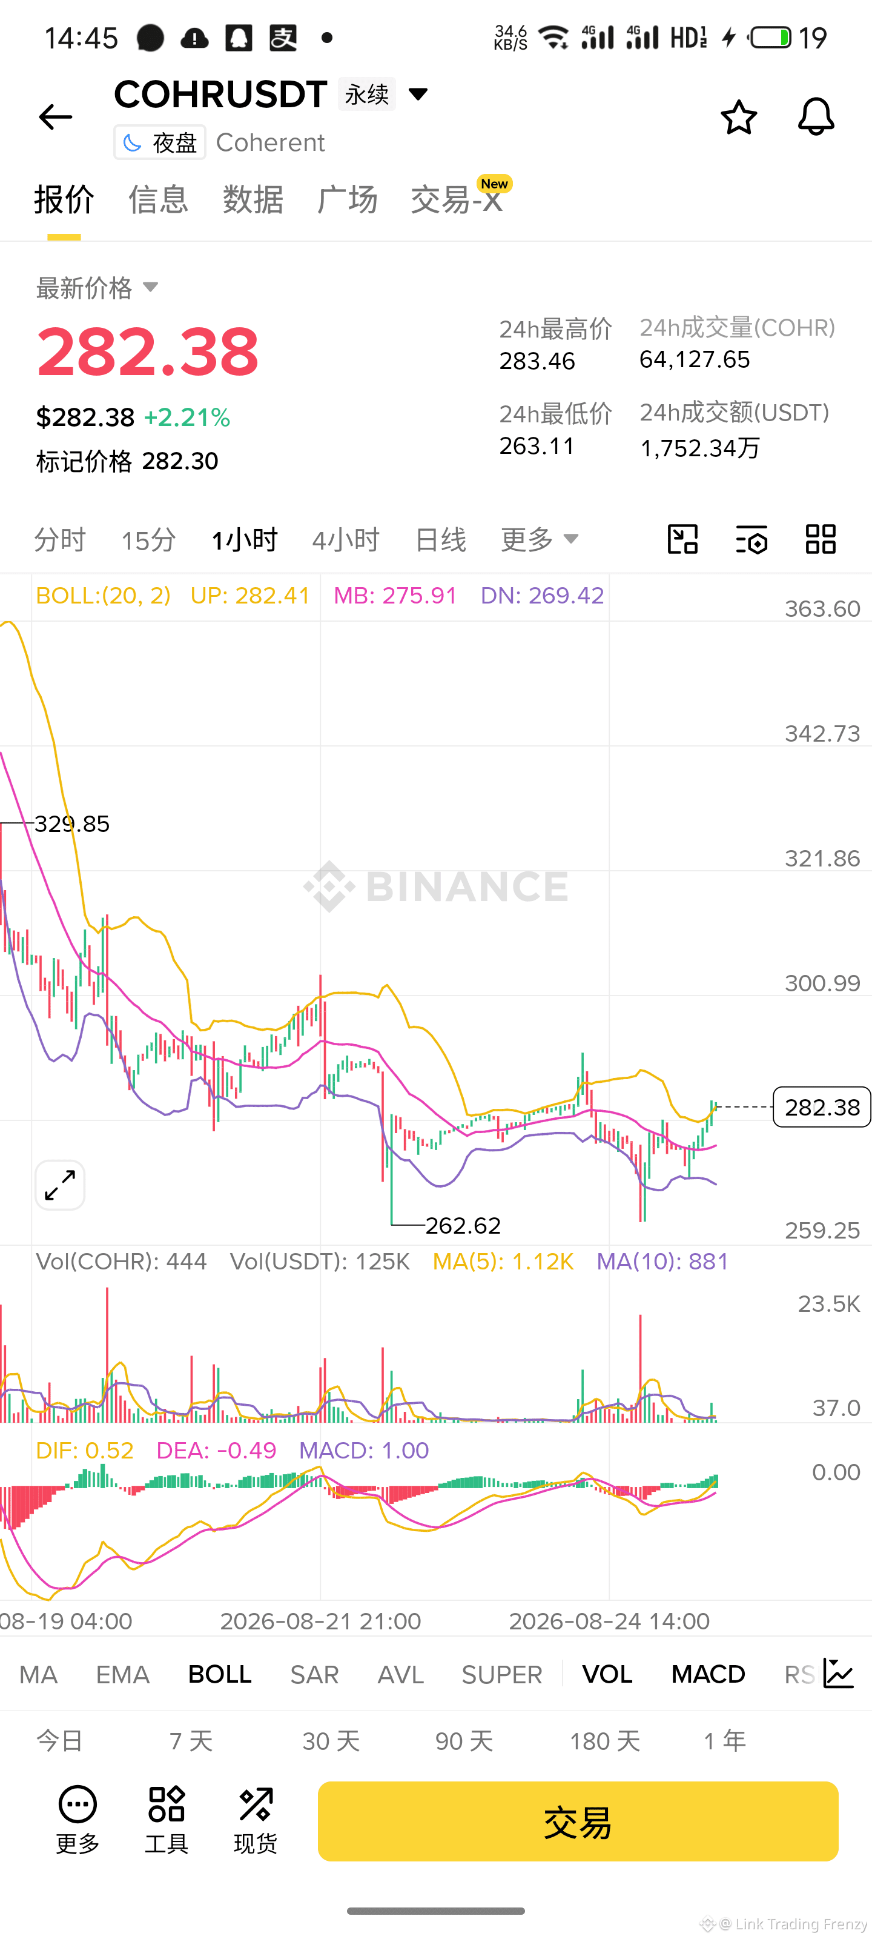Select 1 年 range
Screen dimensions: 872x1939
point(724,1740)
